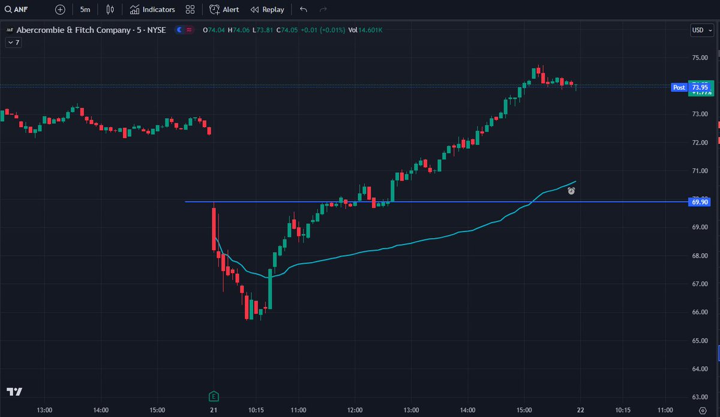Create a new Alert
Screen dimensions: 720x417
(224, 10)
